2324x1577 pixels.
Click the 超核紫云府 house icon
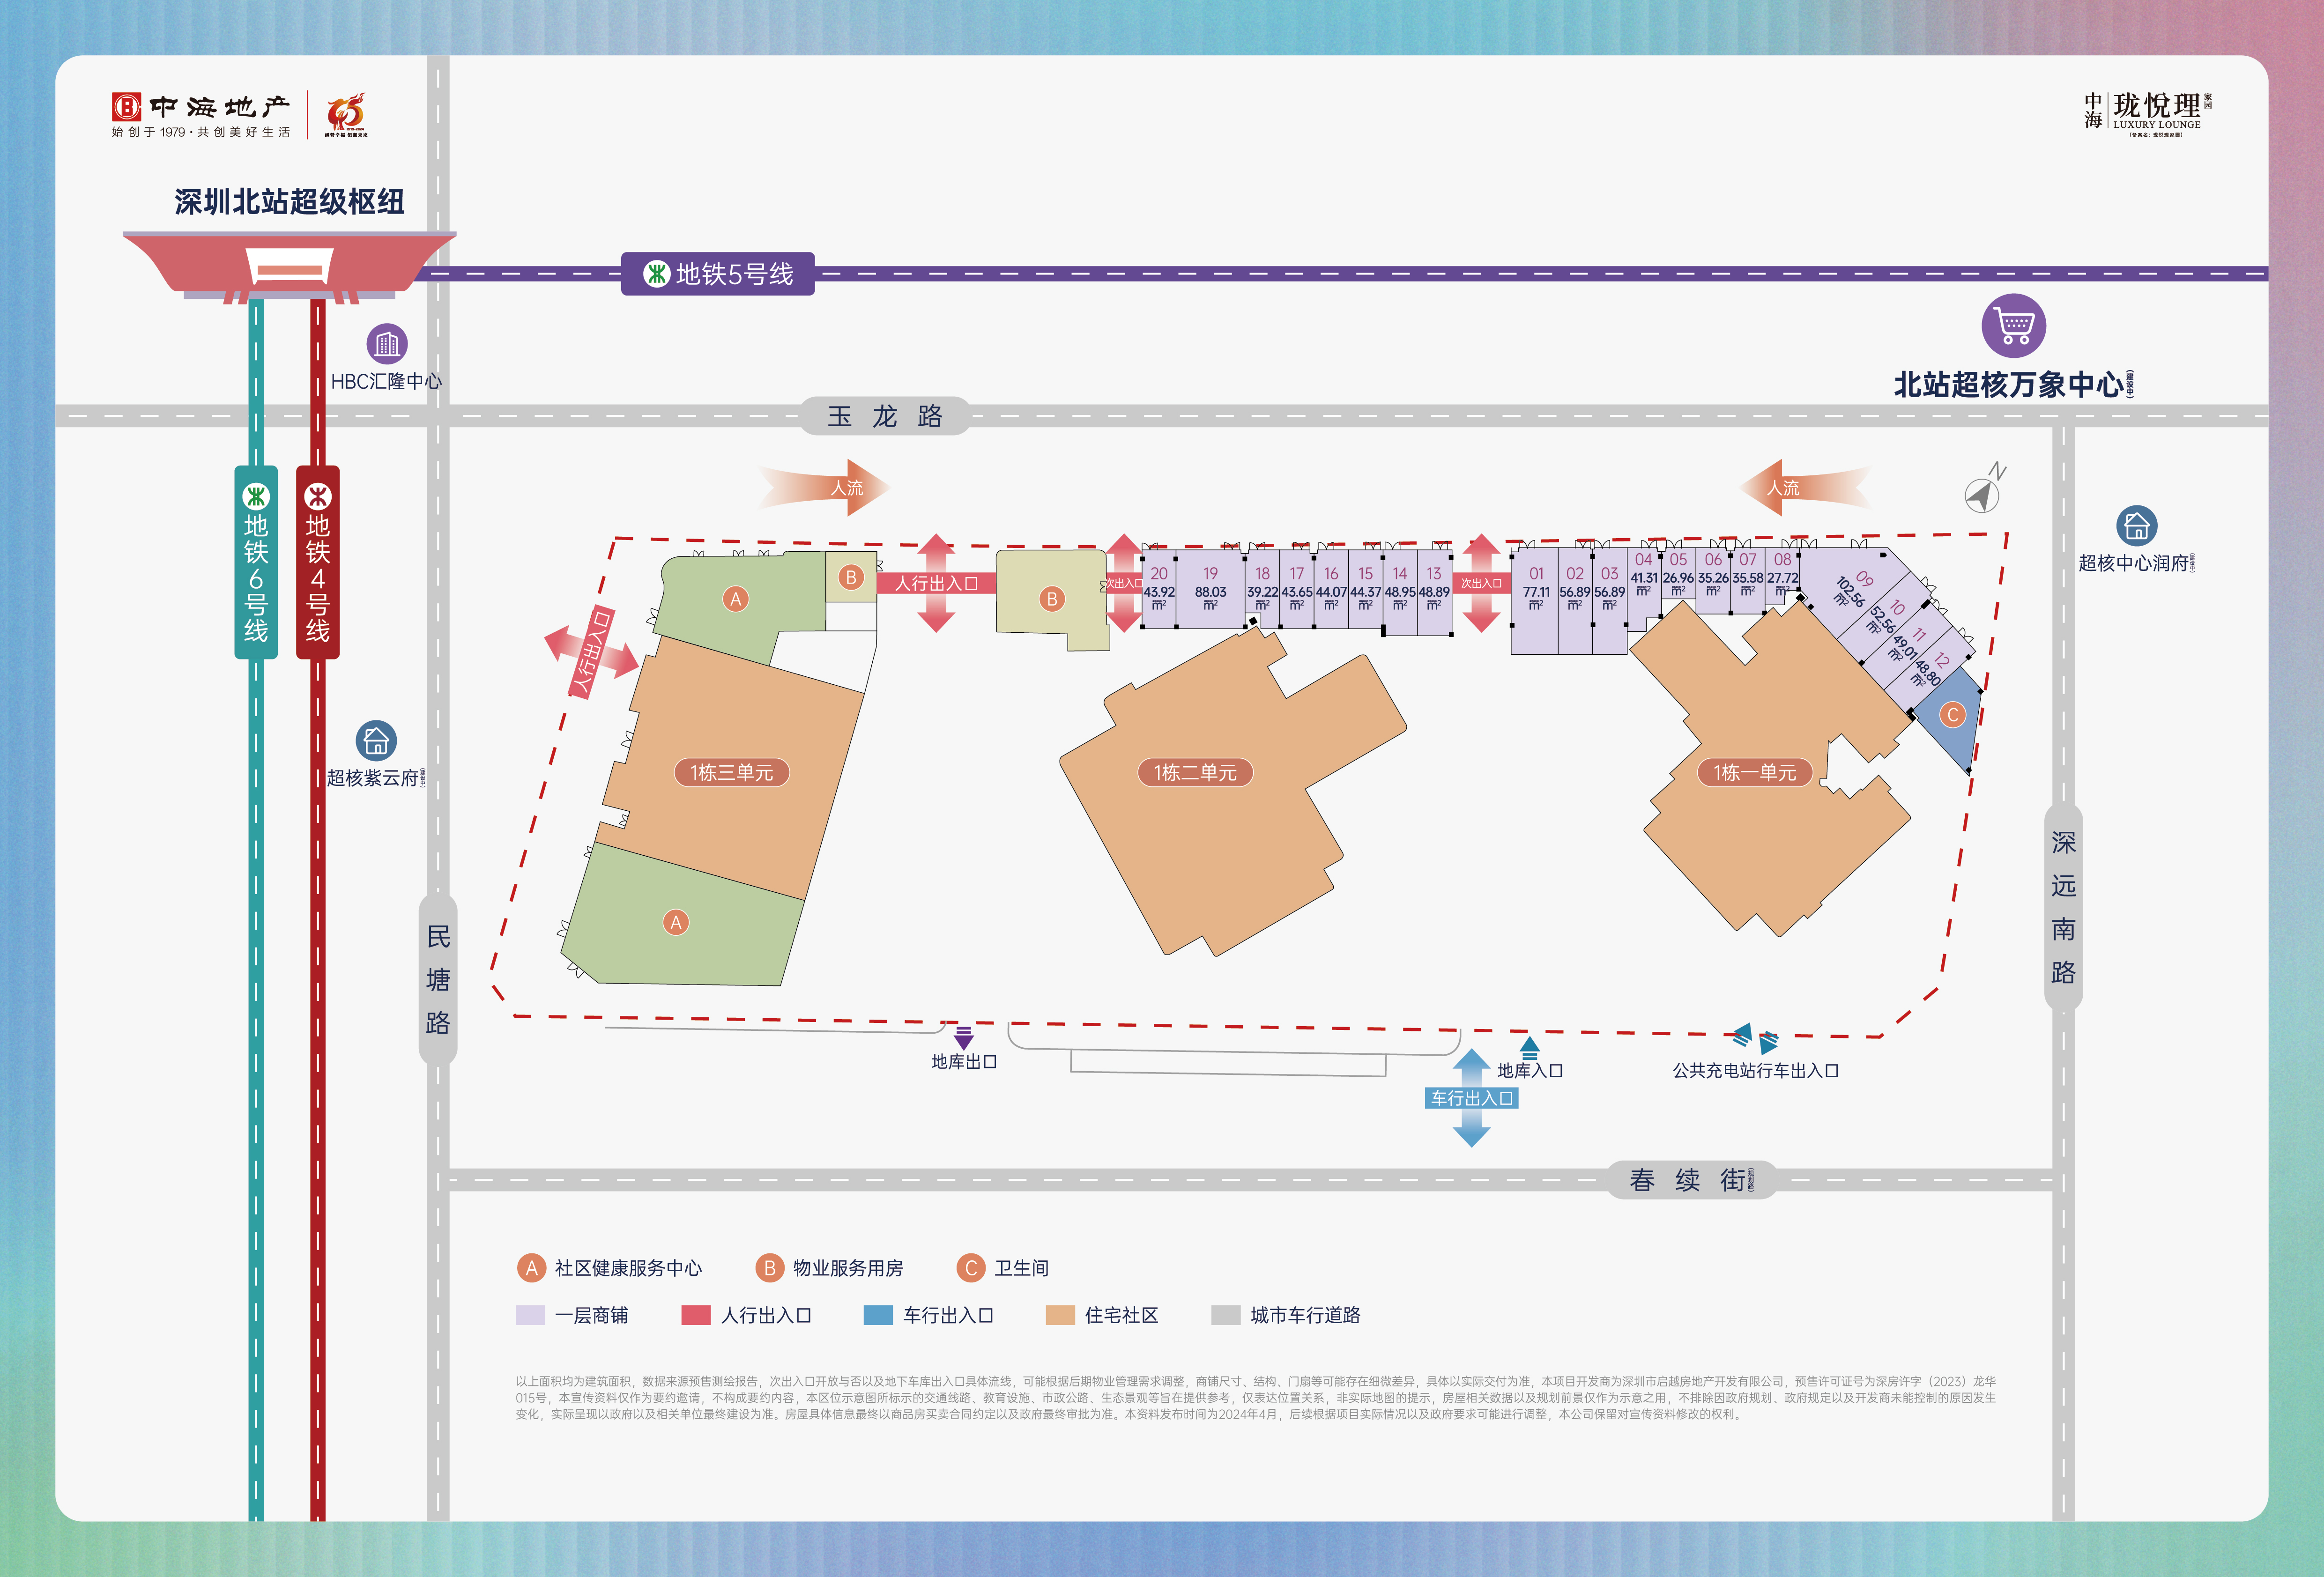376,741
